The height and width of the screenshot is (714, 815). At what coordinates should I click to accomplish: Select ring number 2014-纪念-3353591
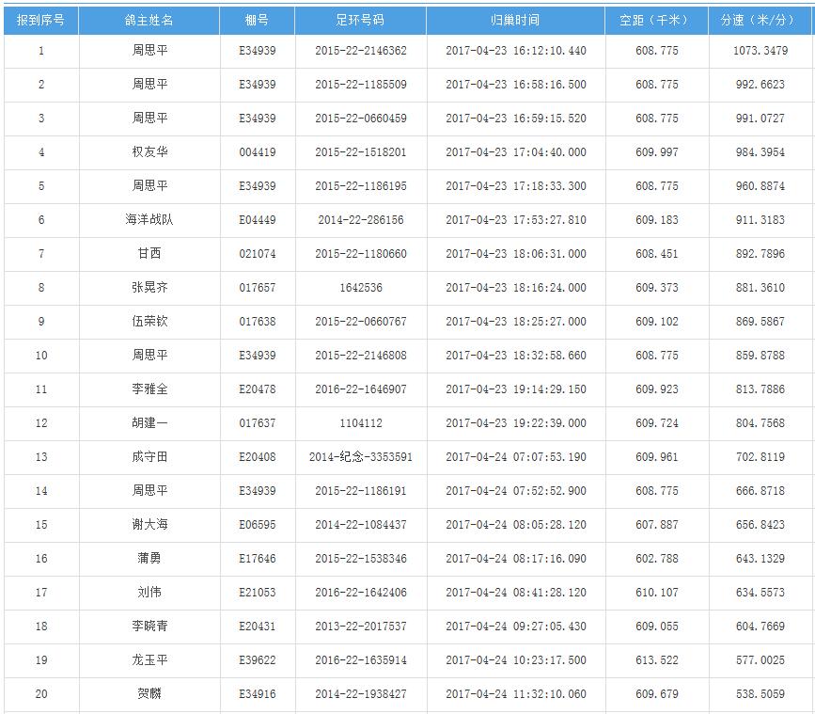(360, 457)
